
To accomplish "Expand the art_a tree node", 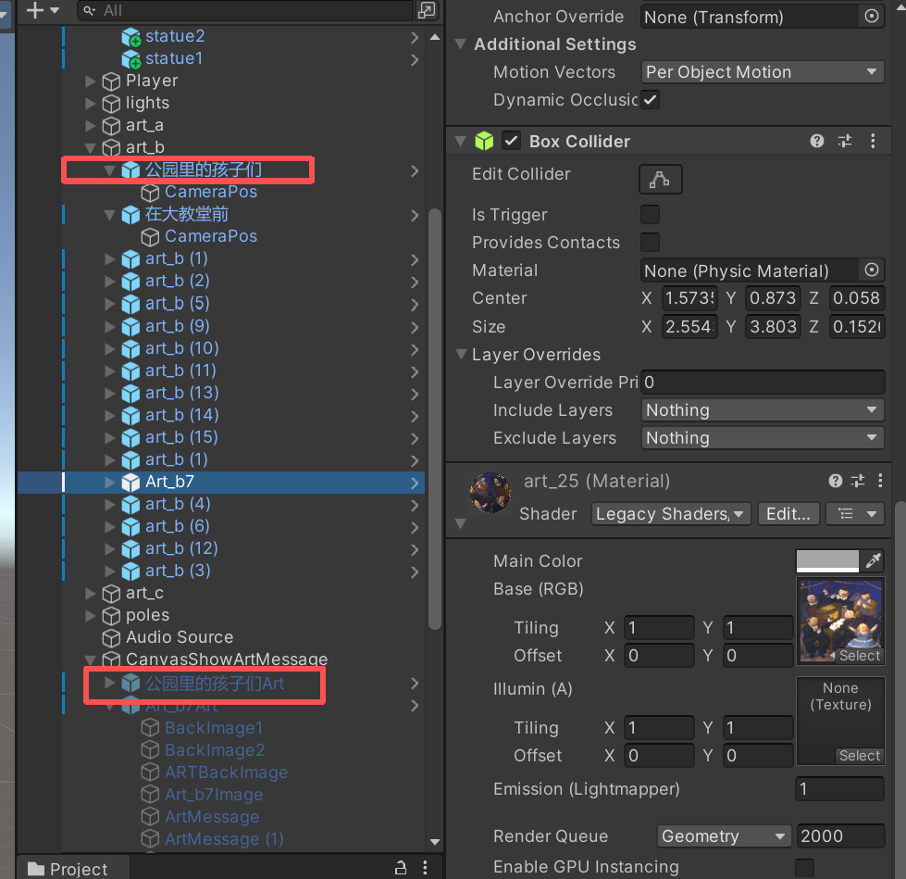I will pos(90,125).
